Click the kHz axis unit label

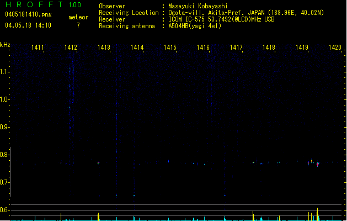[x=5, y=45]
